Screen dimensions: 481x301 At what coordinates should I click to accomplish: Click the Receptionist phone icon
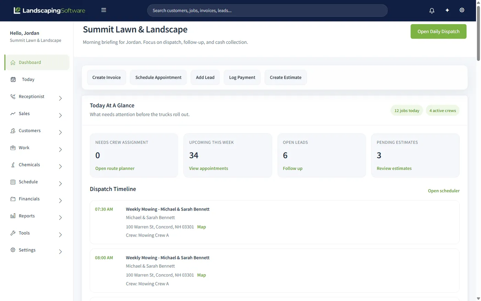coord(13,96)
